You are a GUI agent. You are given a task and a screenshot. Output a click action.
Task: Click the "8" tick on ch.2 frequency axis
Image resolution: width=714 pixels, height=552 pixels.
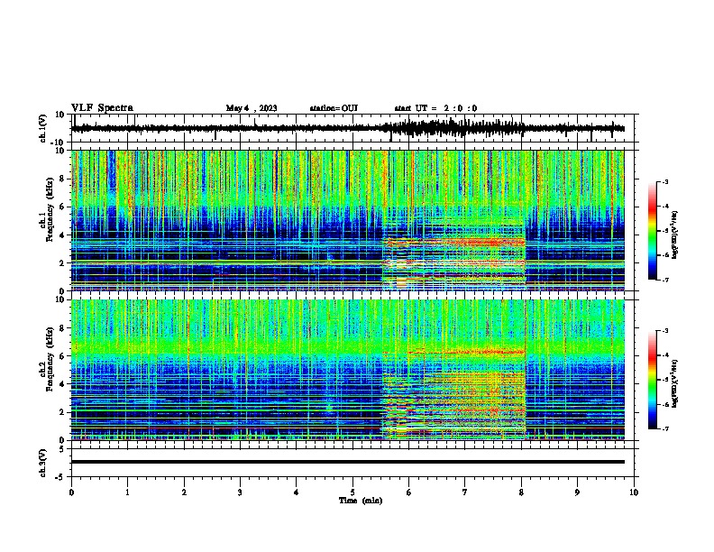(62, 328)
